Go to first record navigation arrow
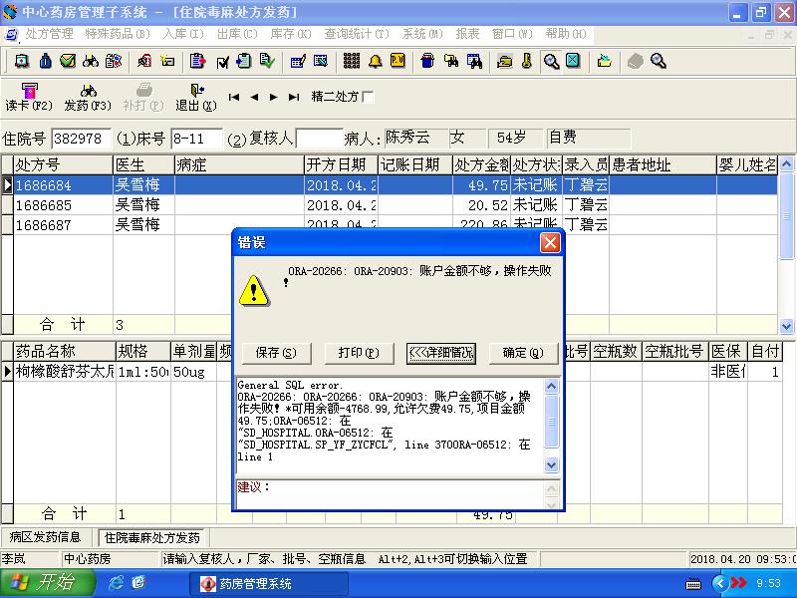The image size is (797, 598). [x=234, y=97]
